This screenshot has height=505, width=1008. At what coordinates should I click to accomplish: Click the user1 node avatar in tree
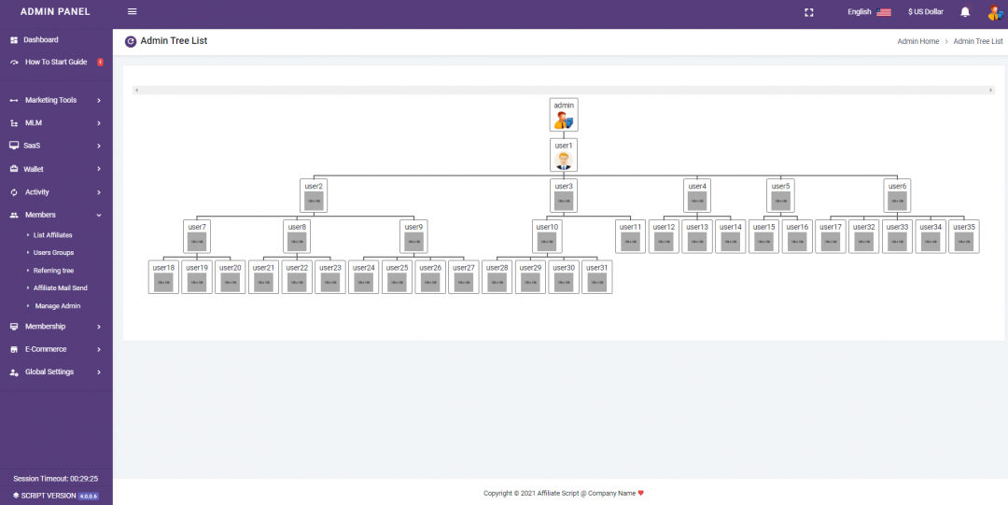pos(564,161)
